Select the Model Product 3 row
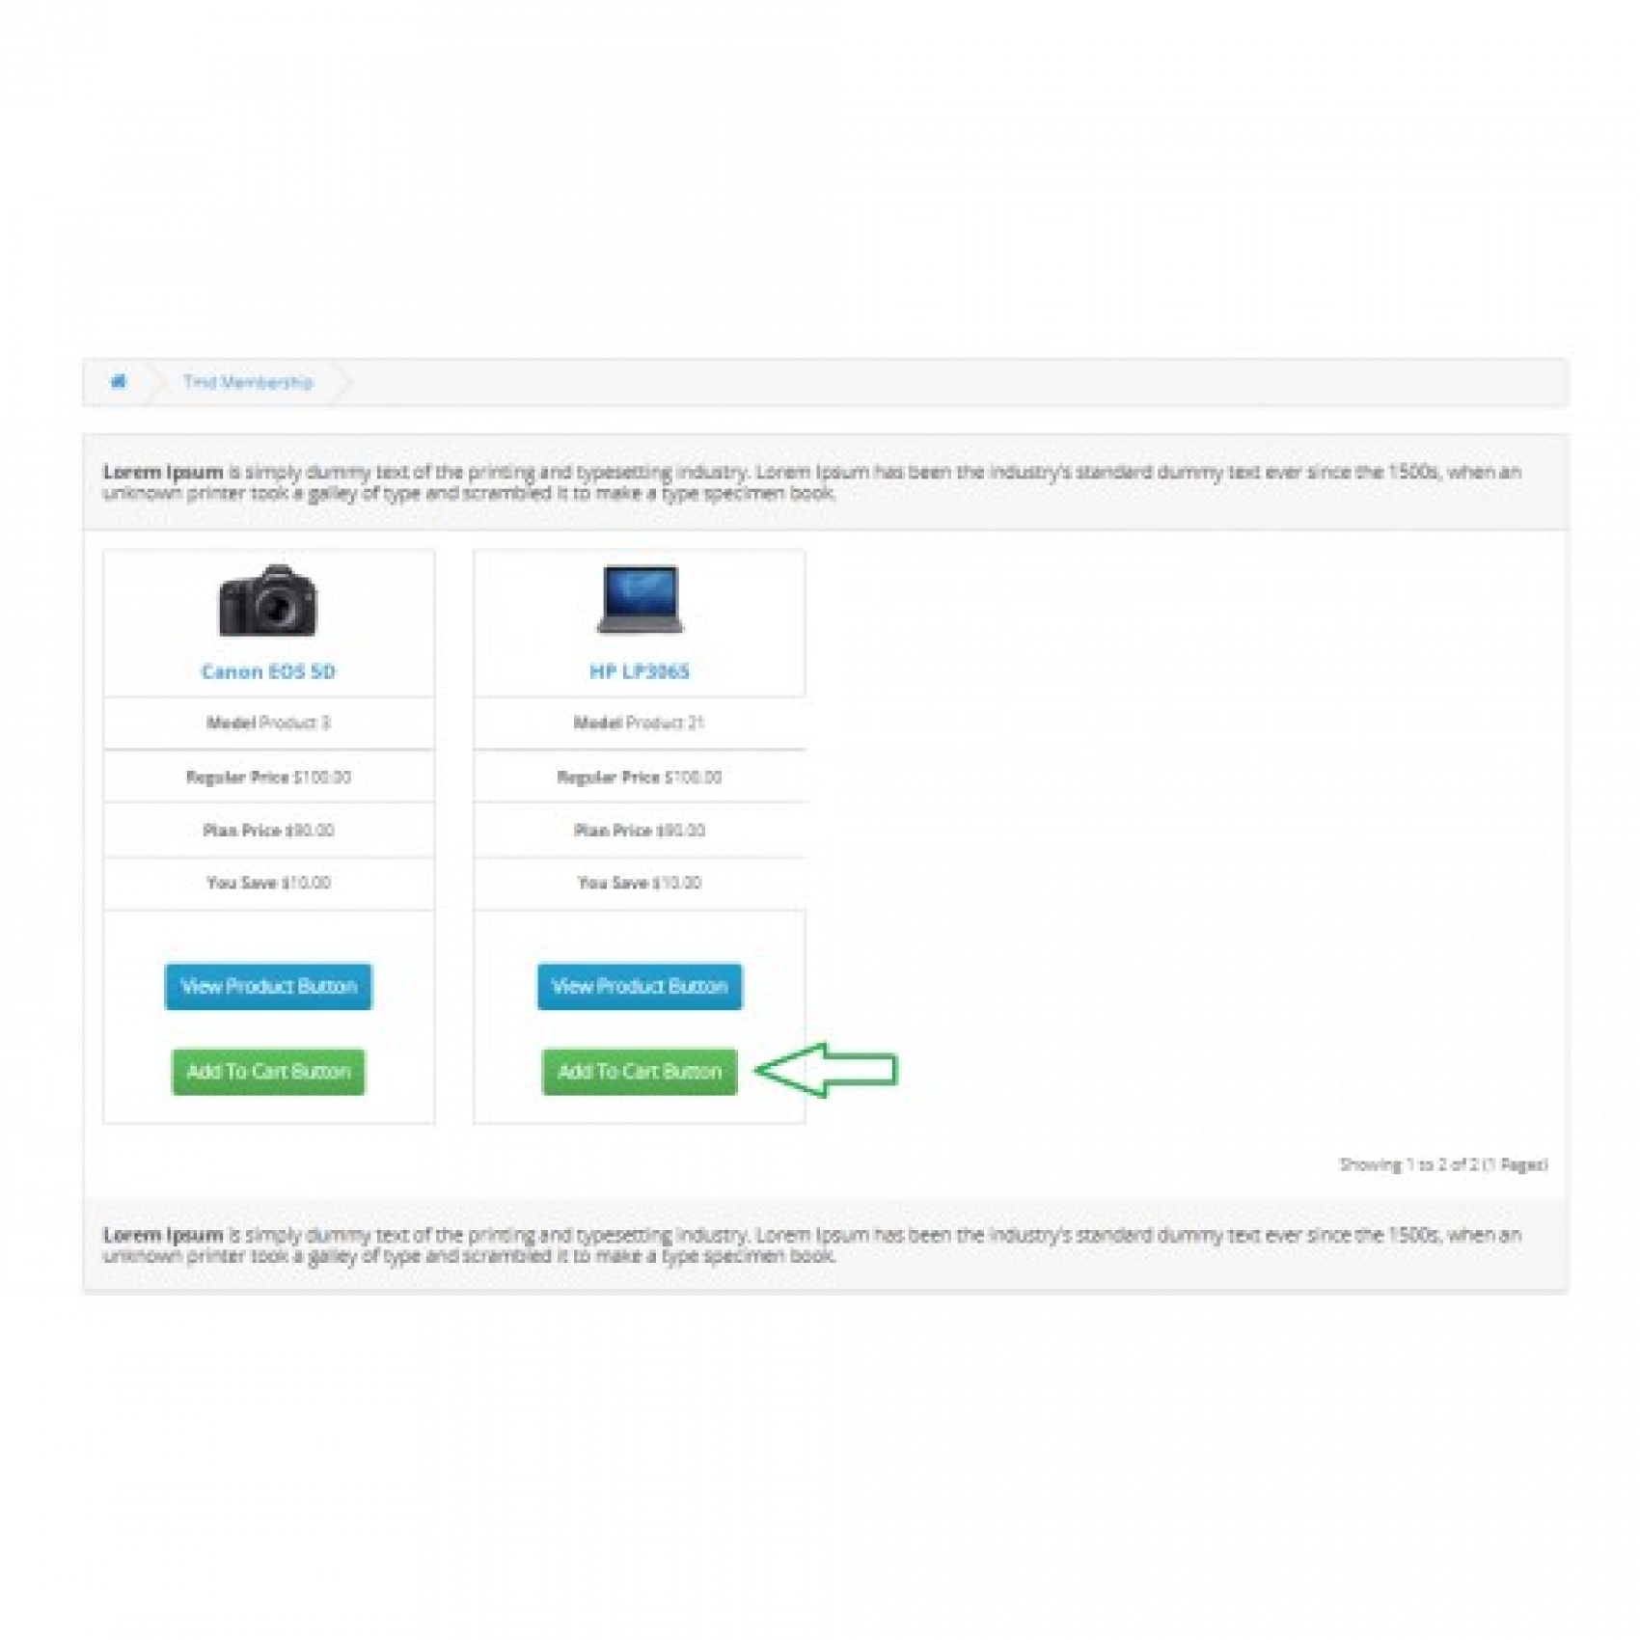The width and height of the screenshot is (1640, 1640). tap(268, 723)
